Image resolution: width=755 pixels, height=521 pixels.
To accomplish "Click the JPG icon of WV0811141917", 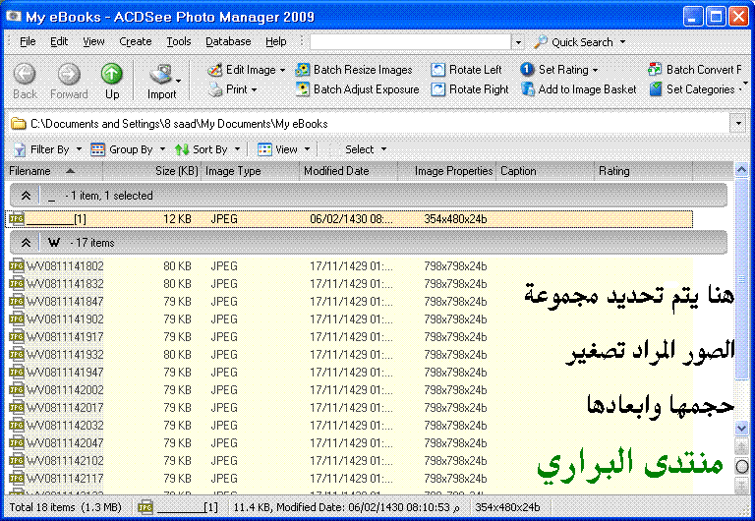I will click(17, 337).
